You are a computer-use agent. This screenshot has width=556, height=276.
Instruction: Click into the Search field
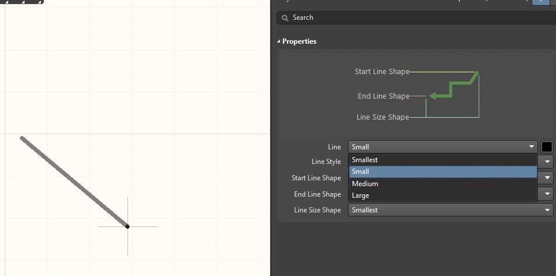(x=415, y=18)
